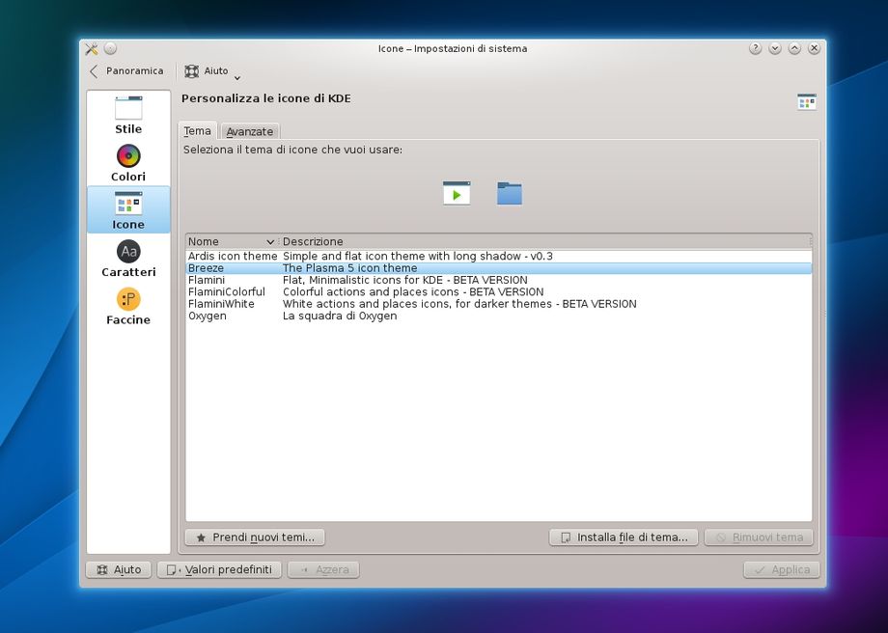Image resolution: width=888 pixels, height=633 pixels.
Task: Sort list by Nome column header
Action: [x=230, y=241]
